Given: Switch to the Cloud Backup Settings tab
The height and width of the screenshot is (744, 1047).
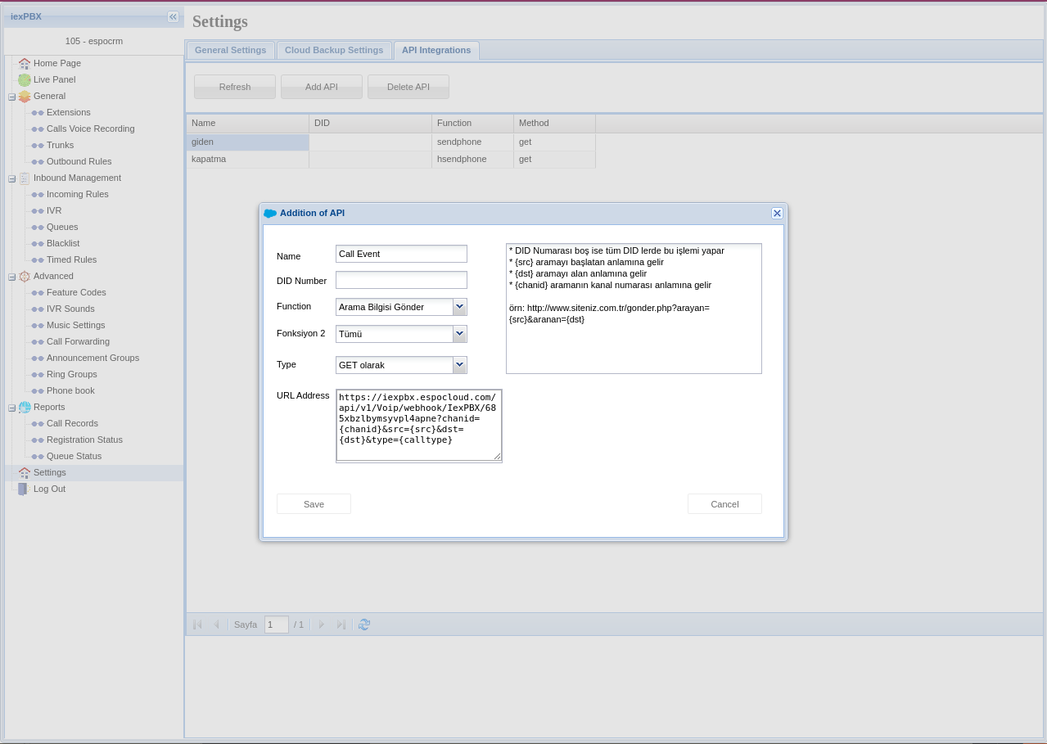Looking at the screenshot, I should click(334, 50).
